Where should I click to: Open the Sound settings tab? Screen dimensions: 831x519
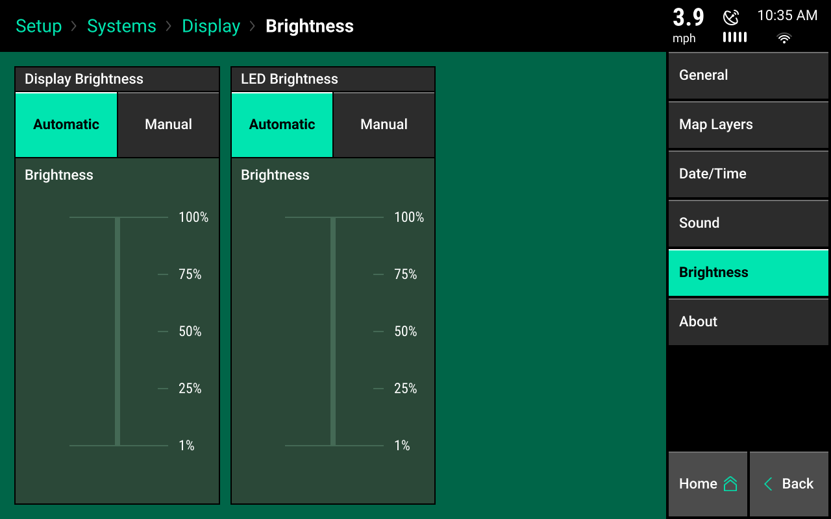749,223
